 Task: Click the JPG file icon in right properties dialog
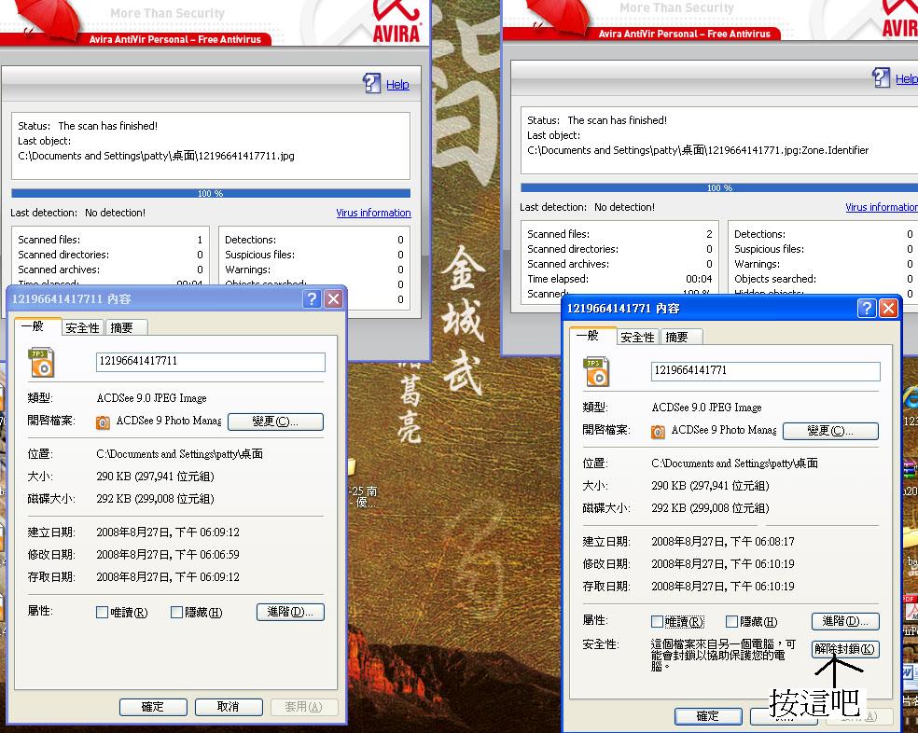click(x=596, y=372)
